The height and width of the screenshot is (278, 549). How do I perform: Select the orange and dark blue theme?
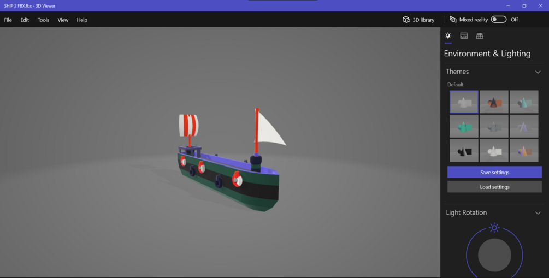[494, 102]
